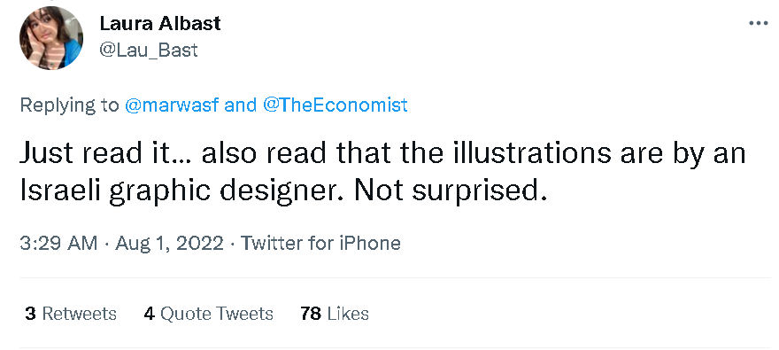Click the 3:29 AM timestamp

[x=58, y=243]
